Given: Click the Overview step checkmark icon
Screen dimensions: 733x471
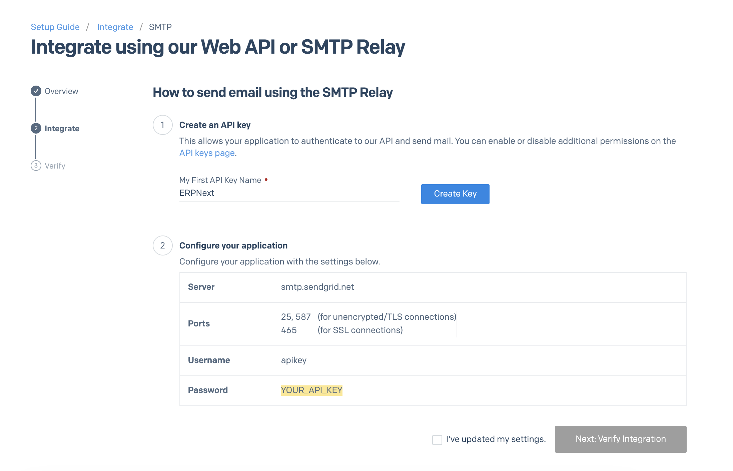Looking at the screenshot, I should click(x=36, y=91).
